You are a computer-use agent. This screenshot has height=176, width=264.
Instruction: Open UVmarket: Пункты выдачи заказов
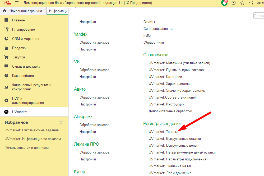(176, 70)
